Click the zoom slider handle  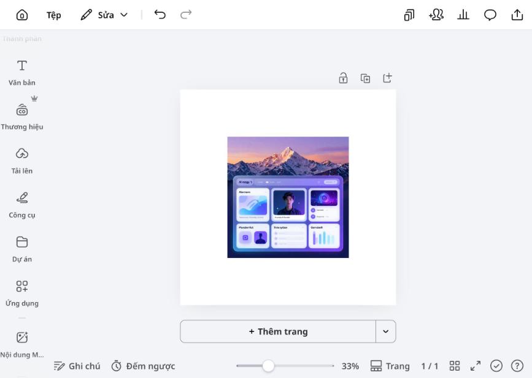click(268, 366)
